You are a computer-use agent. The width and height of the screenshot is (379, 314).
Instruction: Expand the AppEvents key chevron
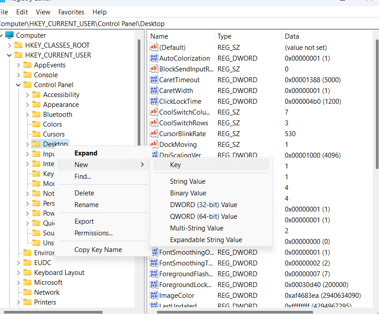tap(18, 65)
